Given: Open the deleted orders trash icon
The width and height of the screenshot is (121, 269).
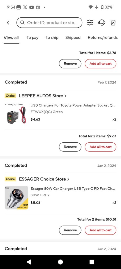Looking at the screenshot, I should click(113, 22).
